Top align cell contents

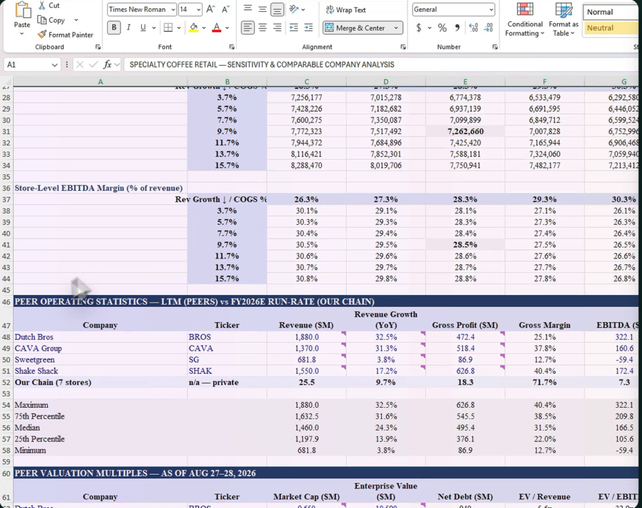[248, 9]
